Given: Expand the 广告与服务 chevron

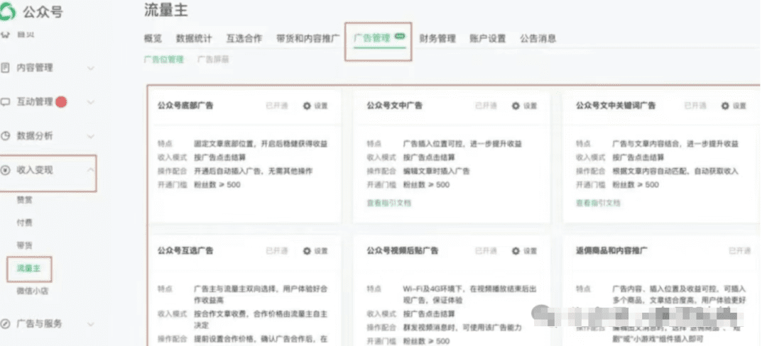Looking at the screenshot, I should pos(90,324).
